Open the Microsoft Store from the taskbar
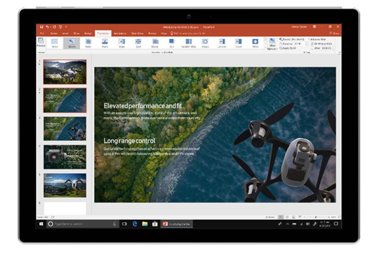 155,224
